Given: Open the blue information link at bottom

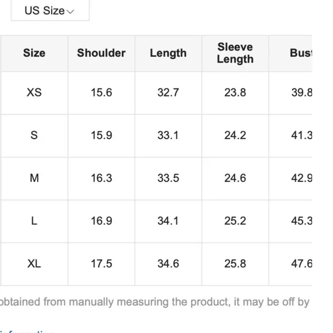Looking at the screenshot, I should (x=26, y=331).
